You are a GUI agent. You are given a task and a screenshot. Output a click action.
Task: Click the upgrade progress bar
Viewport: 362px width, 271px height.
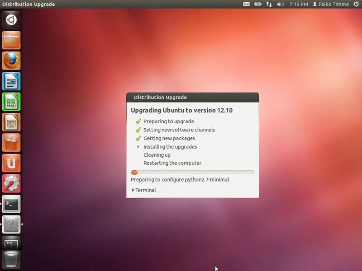tap(193, 173)
